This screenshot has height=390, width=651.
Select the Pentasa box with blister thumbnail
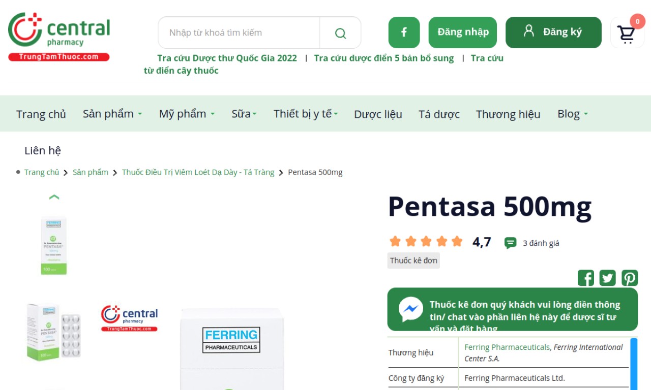click(54, 332)
